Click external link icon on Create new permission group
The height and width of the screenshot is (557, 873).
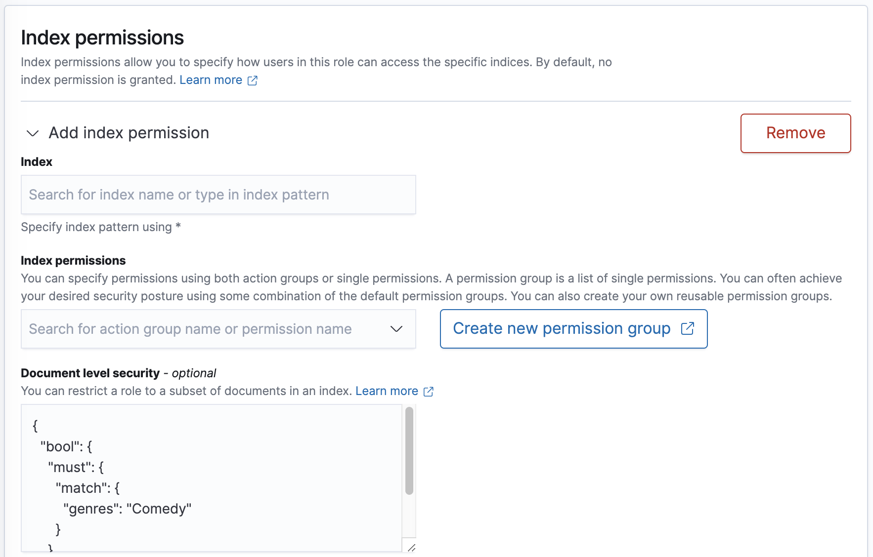(688, 328)
